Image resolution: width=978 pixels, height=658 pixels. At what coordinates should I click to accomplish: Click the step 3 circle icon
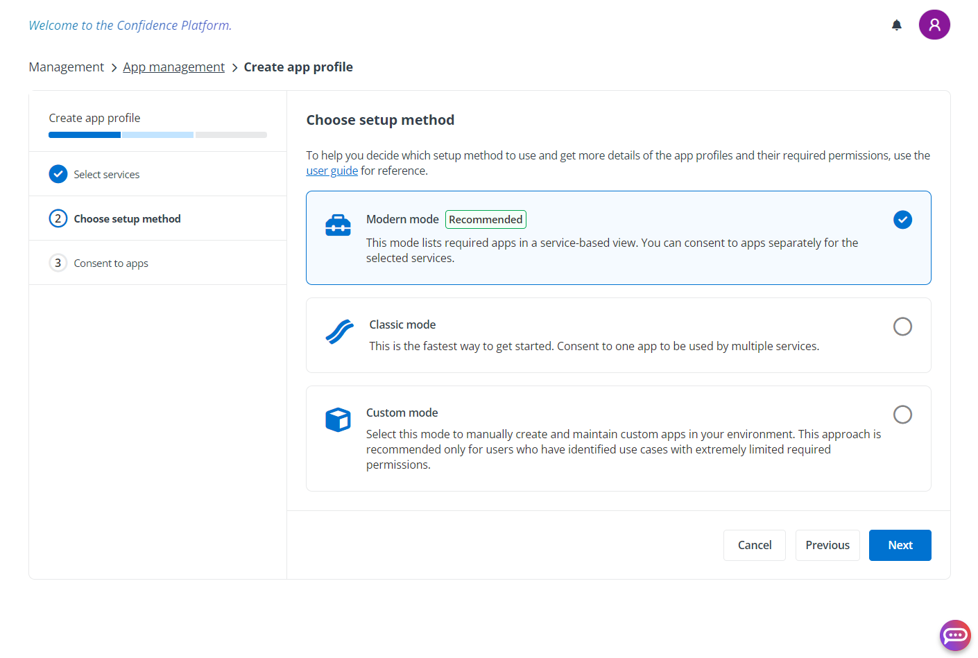pyautogui.click(x=58, y=263)
